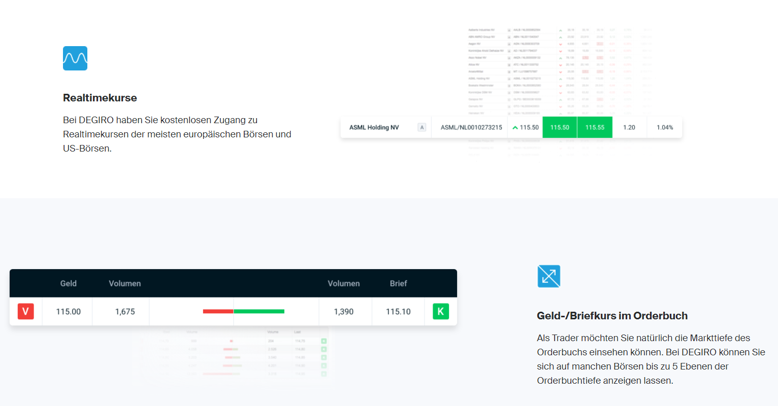Click the 1.20 difference value

(x=629, y=127)
